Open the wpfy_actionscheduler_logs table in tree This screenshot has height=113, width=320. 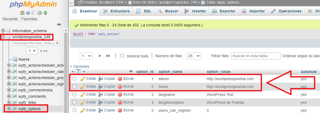tap(41, 84)
